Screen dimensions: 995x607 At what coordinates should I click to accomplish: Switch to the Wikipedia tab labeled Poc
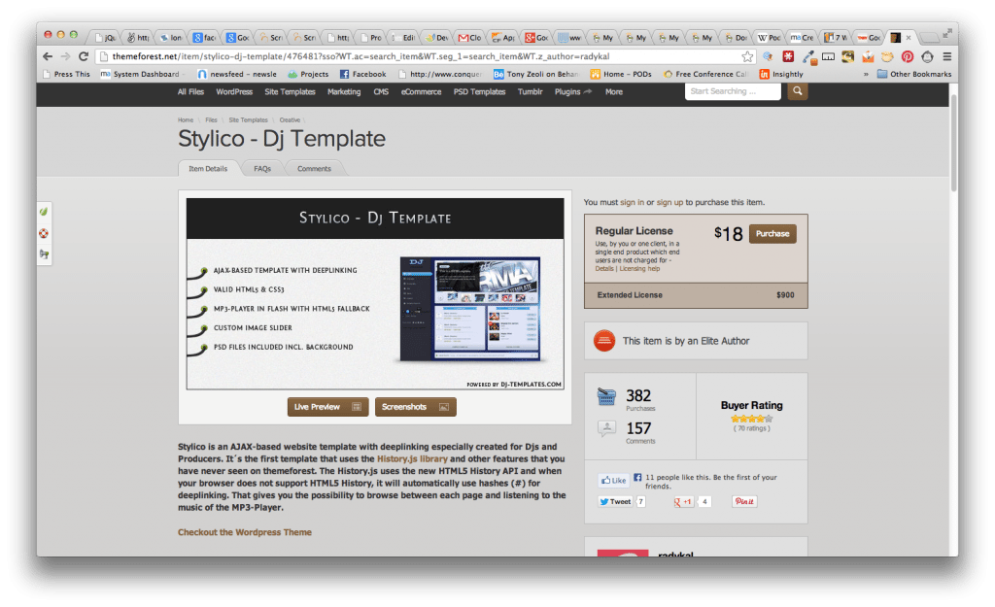coord(770,38)
